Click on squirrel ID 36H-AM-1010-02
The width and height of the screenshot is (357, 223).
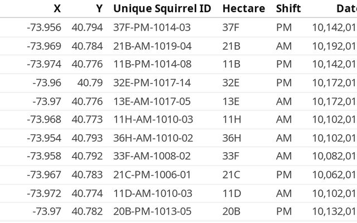[x=152, y=138]
